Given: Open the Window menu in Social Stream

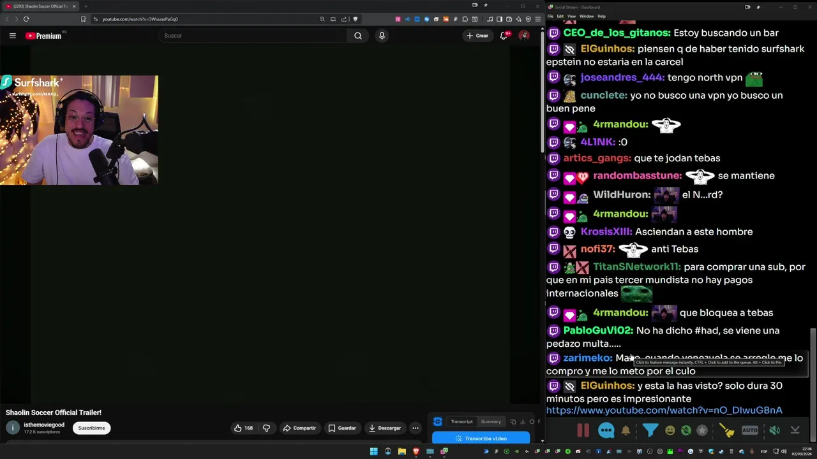Looking at the screenshot, I should tap(586, 16).
